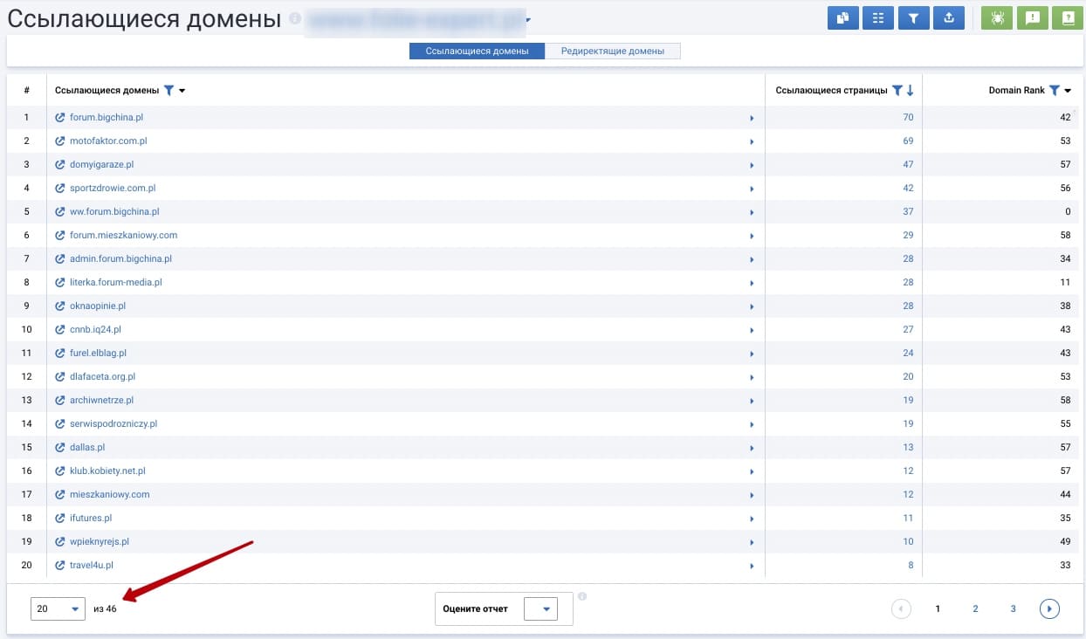Image resolution: width=1086 pixels, height=639 pixels.
Task: Click Domain Rank value 0 for ww.forum.bigchina.pl
Action: (x=1068, y=211)
